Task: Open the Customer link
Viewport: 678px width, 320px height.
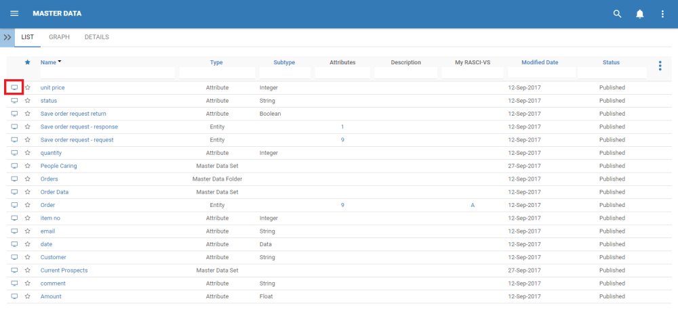Action: coord(53,257)
